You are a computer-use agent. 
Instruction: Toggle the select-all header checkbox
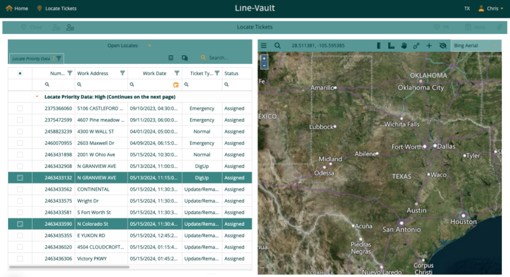pyautogui.click(x=20, y=73)
